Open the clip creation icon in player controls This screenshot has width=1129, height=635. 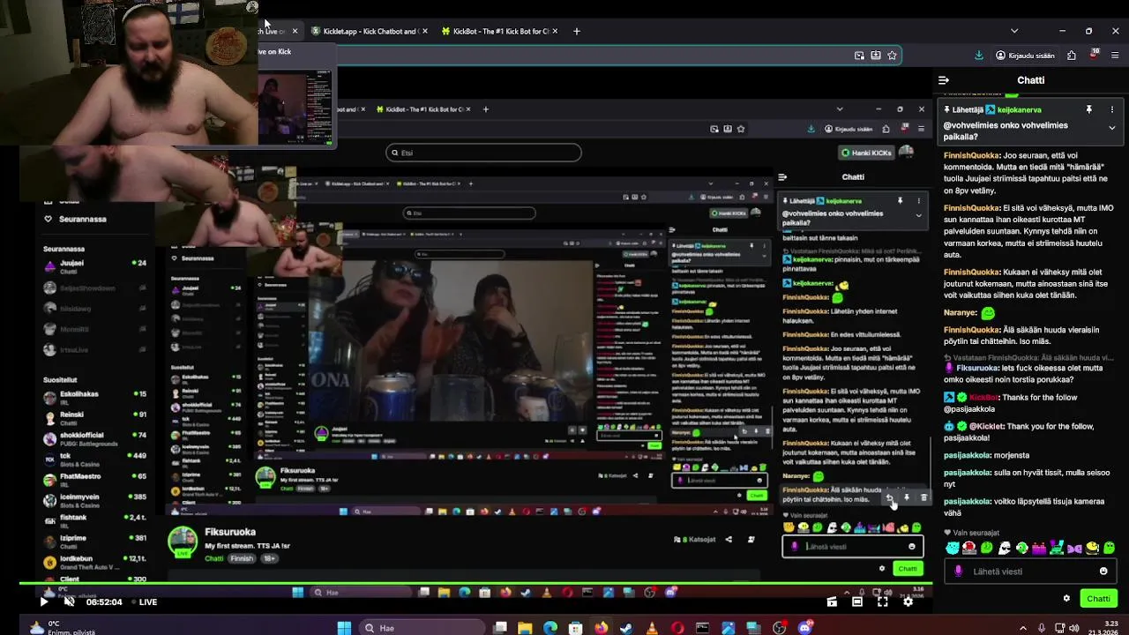pos(832,602)
